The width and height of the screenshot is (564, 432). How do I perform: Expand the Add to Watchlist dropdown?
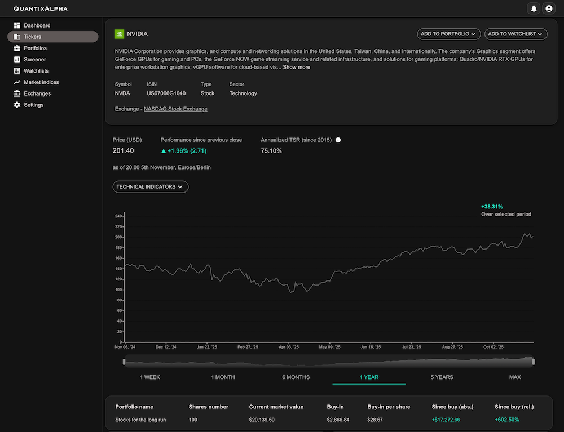click(515, 34)
